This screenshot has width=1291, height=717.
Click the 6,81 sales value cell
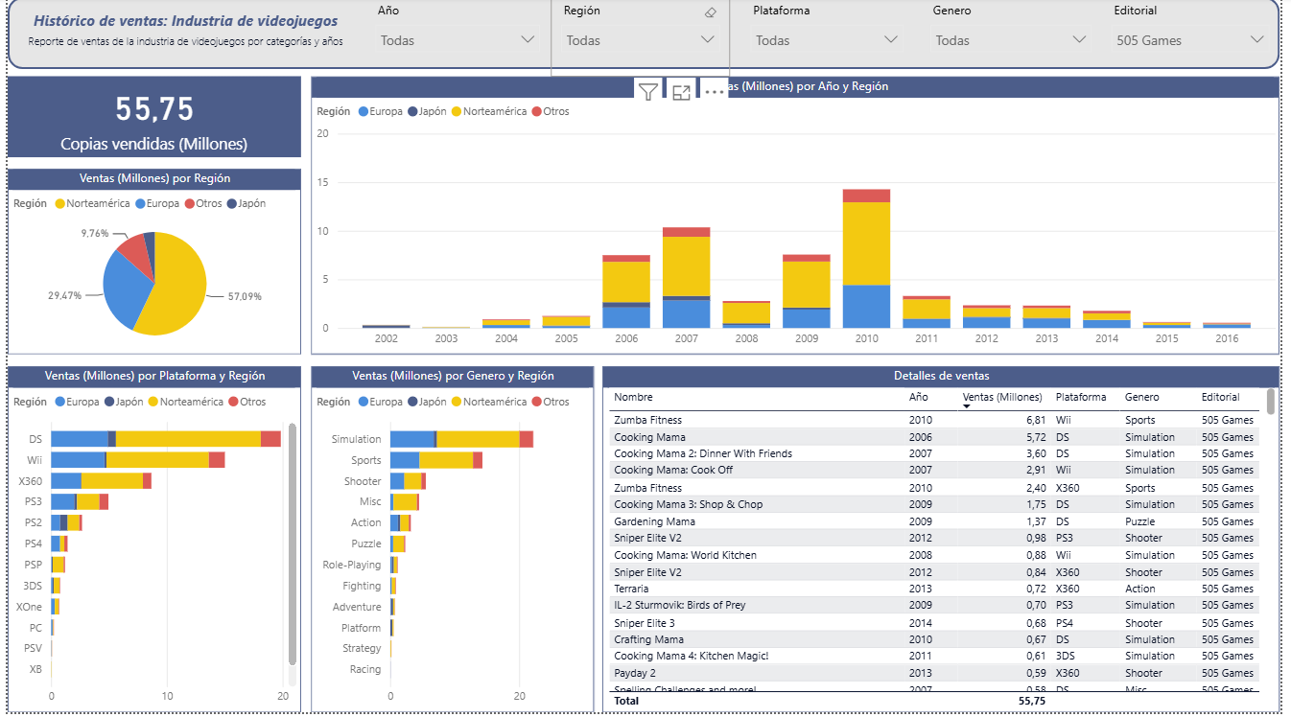(x=1035, y=420)
